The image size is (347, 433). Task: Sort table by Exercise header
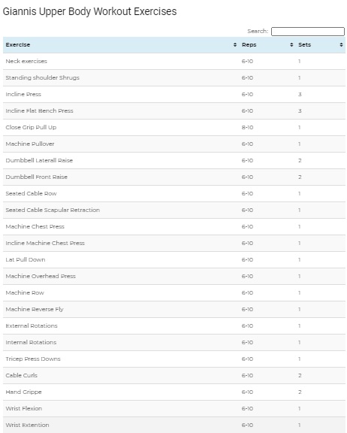(121, 45)
